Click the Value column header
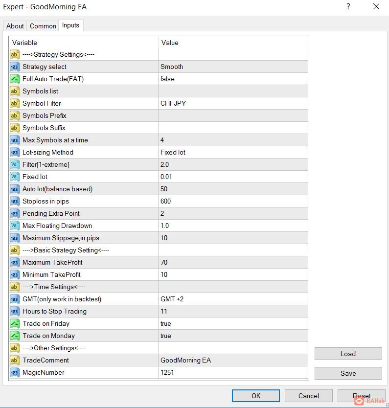 click(x=233, y=43)
